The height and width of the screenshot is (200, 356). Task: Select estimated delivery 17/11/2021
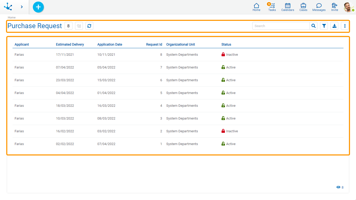[65, 55]
